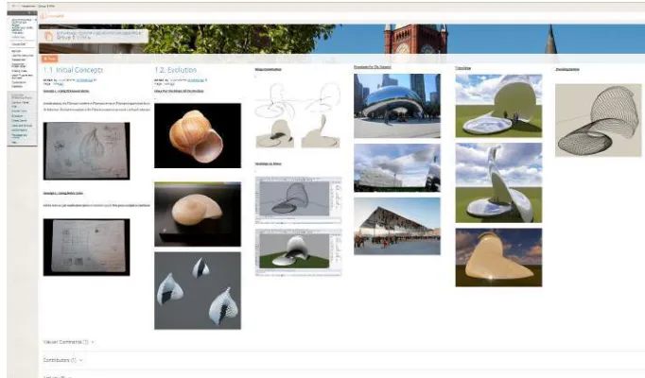
Task: Open beige pavilion render at dusk
Action: [498, 257]
